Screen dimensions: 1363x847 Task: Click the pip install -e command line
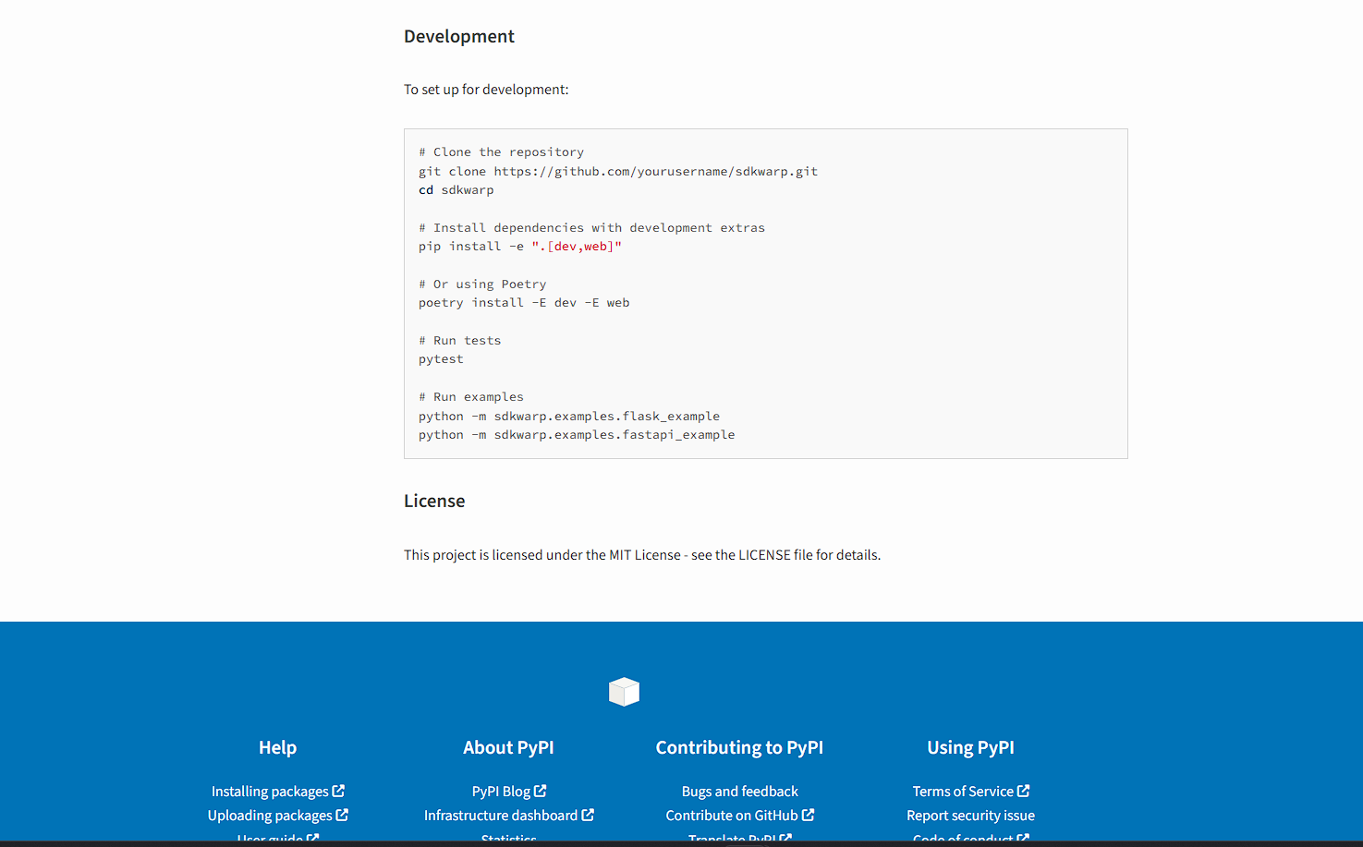(520, 247)
